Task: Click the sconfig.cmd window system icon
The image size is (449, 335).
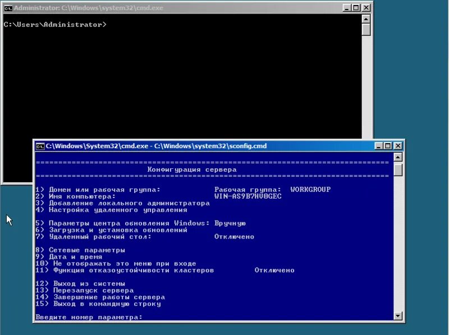Action: [40, 146]
